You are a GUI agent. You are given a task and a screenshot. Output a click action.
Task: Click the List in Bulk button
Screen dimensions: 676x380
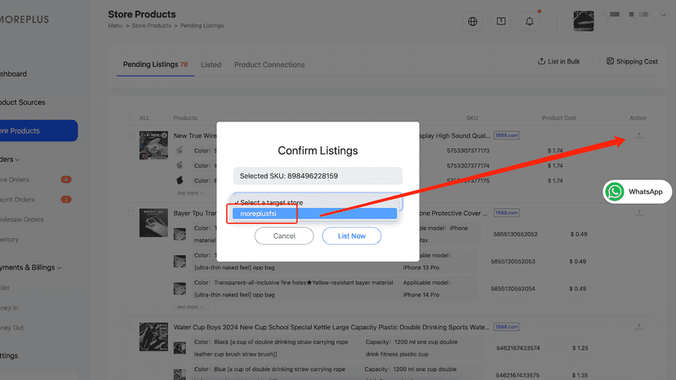click(558, 62)
